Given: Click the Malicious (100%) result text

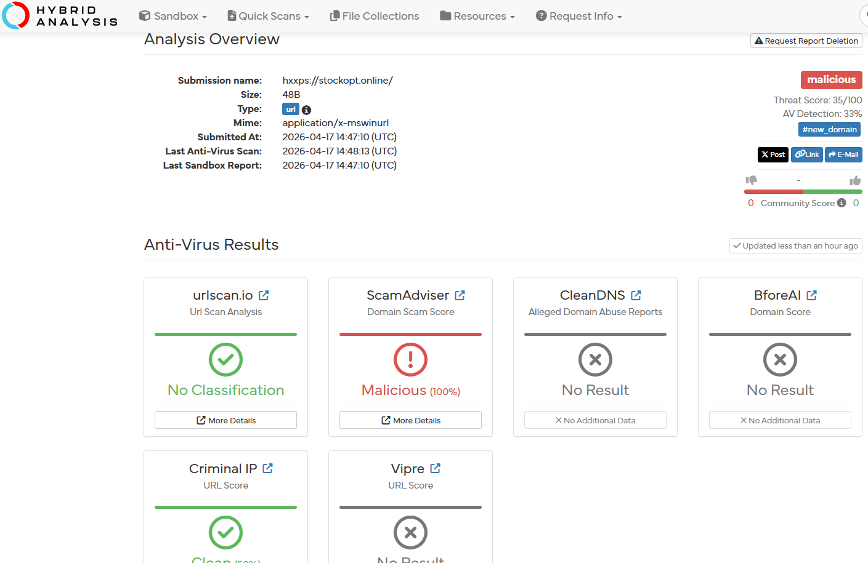Looking at the screenshot, I should click(x=410, y=390).
